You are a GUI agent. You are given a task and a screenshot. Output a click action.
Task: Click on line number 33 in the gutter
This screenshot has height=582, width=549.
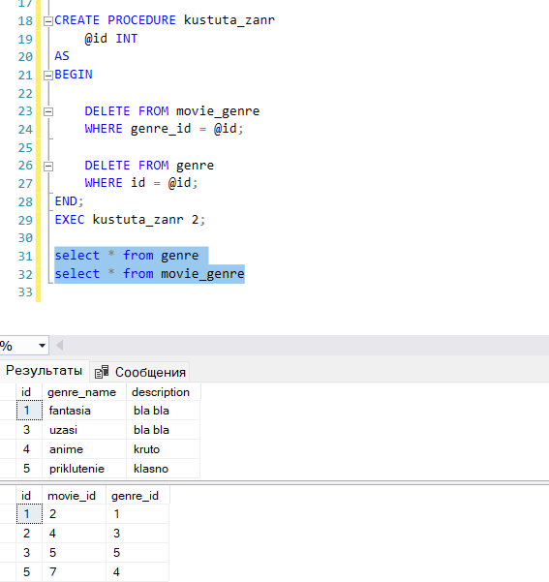25,292
